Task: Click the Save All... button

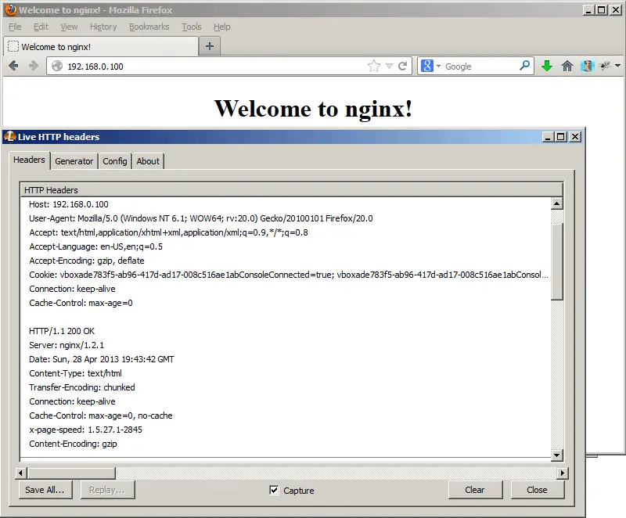Action: 45,490
